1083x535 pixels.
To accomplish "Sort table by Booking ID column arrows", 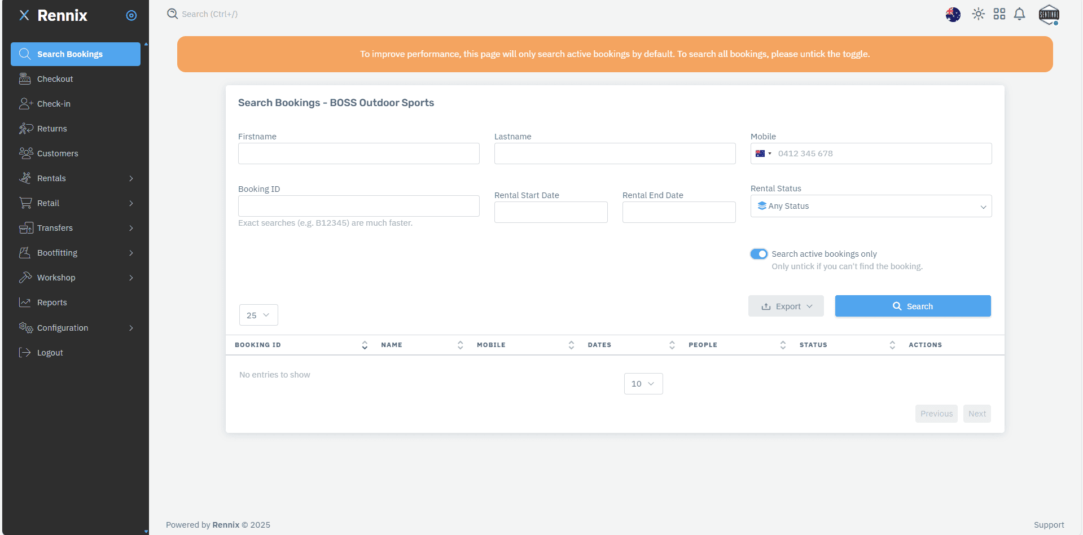I will [365, 345].
